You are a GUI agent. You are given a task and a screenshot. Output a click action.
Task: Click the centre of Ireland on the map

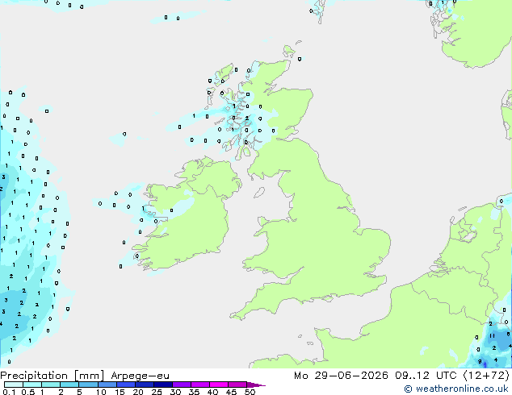190,220
